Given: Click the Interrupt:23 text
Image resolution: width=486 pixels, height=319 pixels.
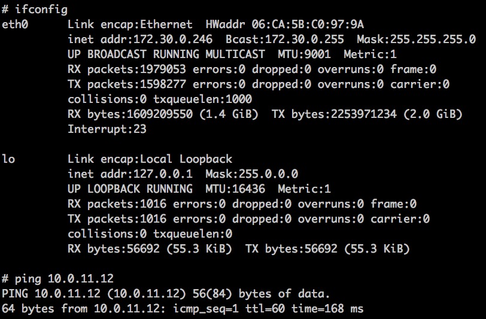Looking at the screenshot, I should (x=107, y=129).
